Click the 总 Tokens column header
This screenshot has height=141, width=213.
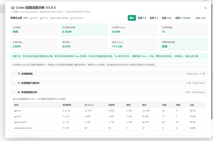click(x=89, y=105)
